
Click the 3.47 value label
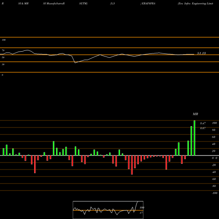203,124
